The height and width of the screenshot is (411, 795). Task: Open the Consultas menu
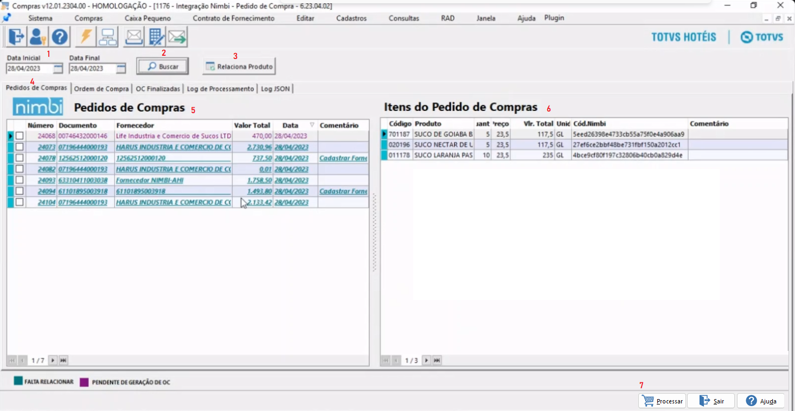[404, 18]
